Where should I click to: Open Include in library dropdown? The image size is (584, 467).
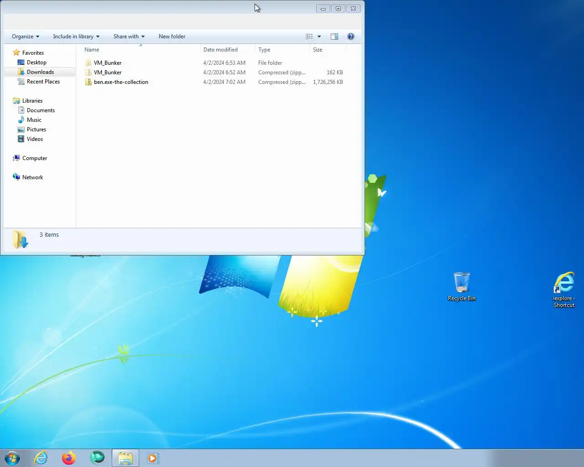(76, 36)
